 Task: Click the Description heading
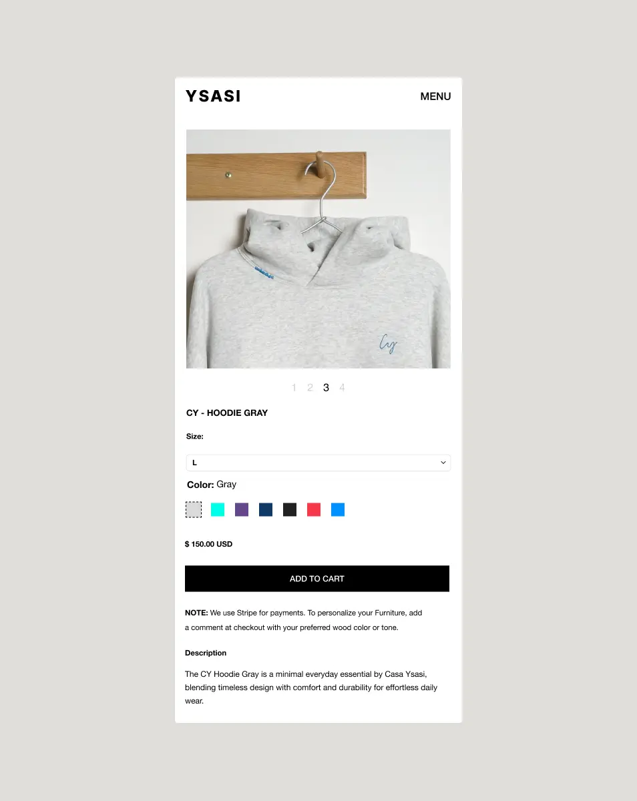[x=206, y=653]
